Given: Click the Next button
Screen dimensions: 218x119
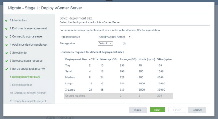Looking at the screenshot, I should coord(157,110).
